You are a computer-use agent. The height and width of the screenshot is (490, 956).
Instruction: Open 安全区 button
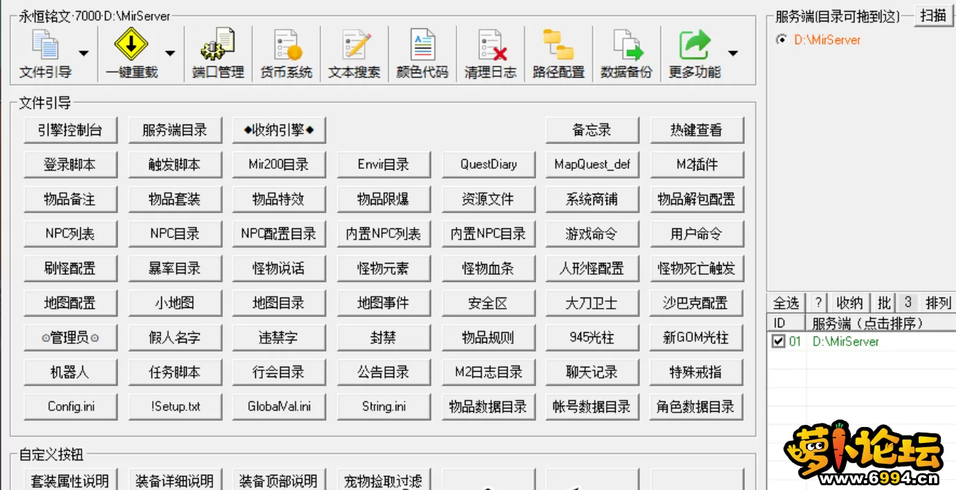point(488,303)
